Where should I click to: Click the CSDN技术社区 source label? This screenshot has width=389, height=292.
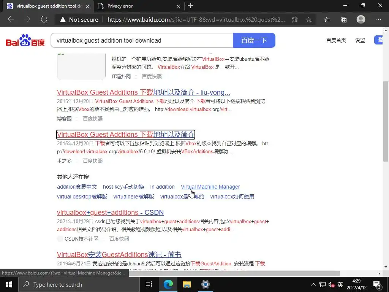click(81, 239)
